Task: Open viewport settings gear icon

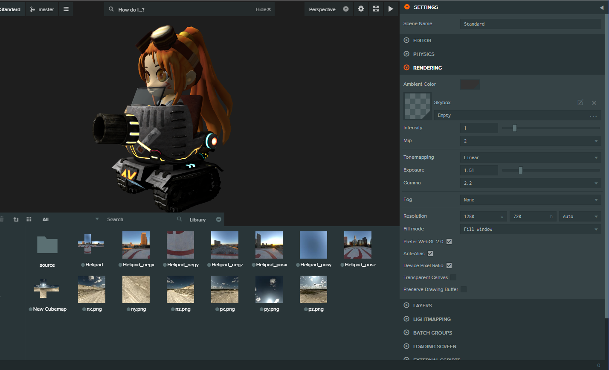Action: point(361,9)
